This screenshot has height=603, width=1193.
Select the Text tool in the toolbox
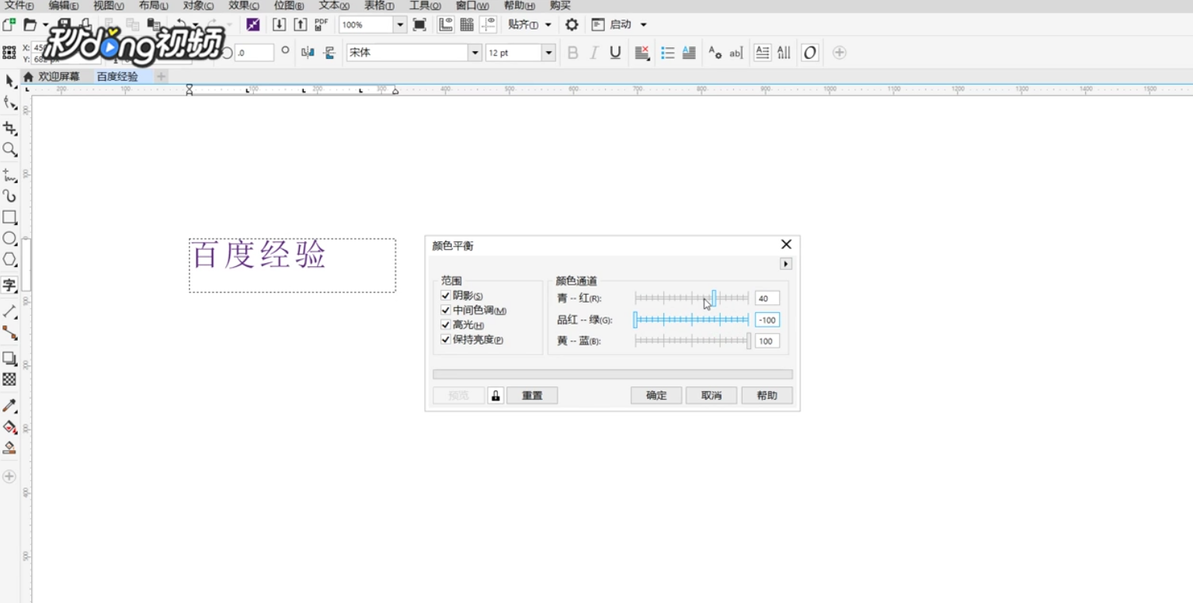(10, 285)
